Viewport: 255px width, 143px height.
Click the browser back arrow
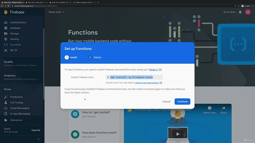coord(2,6)
